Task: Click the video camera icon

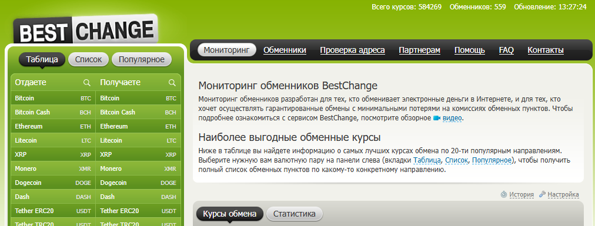Action: 436,118
